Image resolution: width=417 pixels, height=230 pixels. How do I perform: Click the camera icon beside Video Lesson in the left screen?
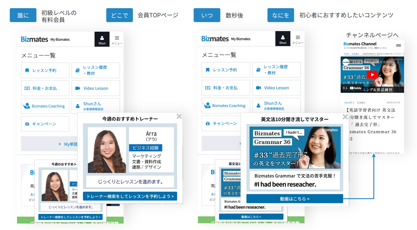pos(78,88)
